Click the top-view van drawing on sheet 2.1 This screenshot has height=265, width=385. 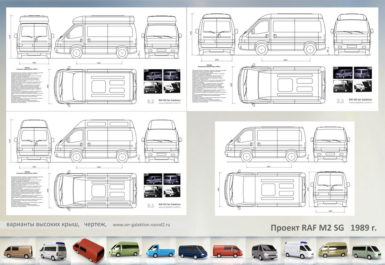(x=281, y=85)
